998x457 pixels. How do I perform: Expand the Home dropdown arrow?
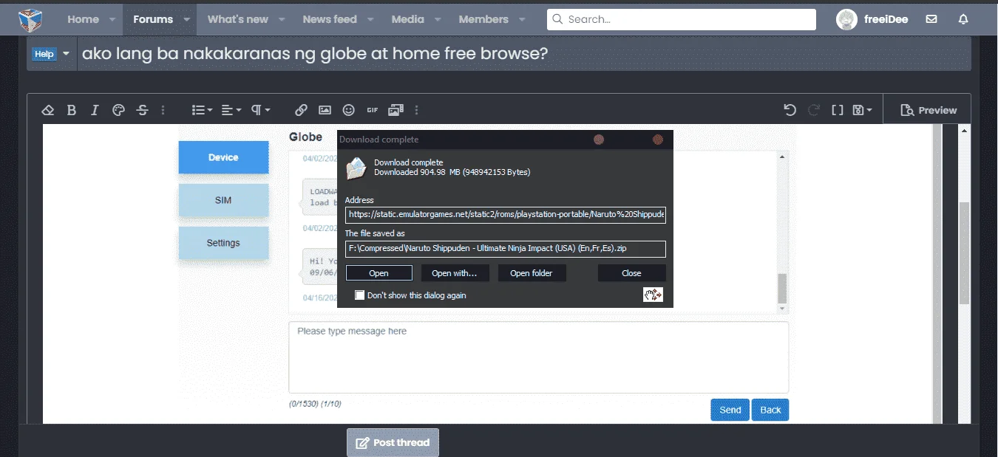[x=112, y=19]
